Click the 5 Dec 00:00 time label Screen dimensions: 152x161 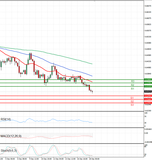[10, 159]
